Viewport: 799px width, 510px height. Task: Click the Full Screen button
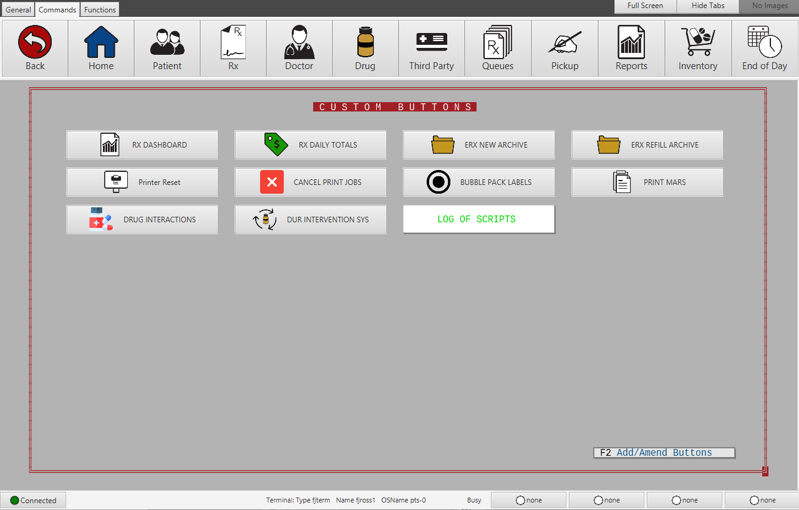point(645,6)
